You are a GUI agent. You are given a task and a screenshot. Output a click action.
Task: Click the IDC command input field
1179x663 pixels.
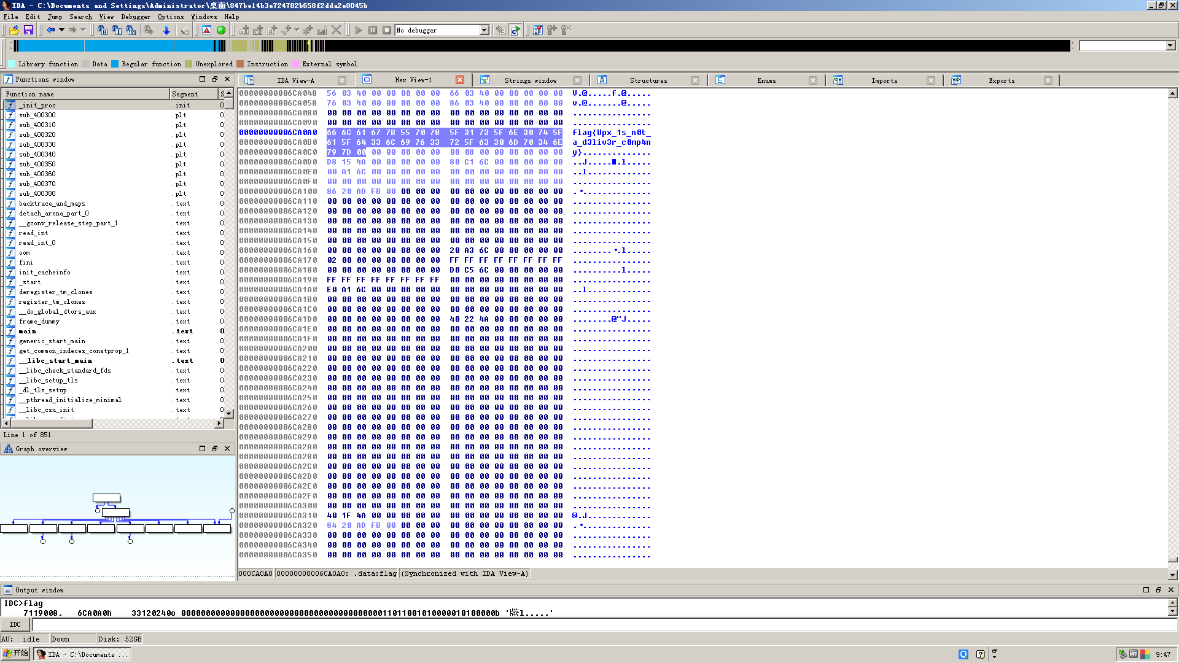click(602, 624)
